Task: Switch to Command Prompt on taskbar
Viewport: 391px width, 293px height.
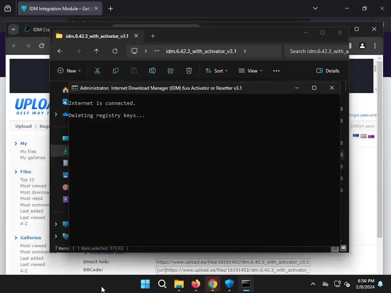Action: [x=246, y=284]
